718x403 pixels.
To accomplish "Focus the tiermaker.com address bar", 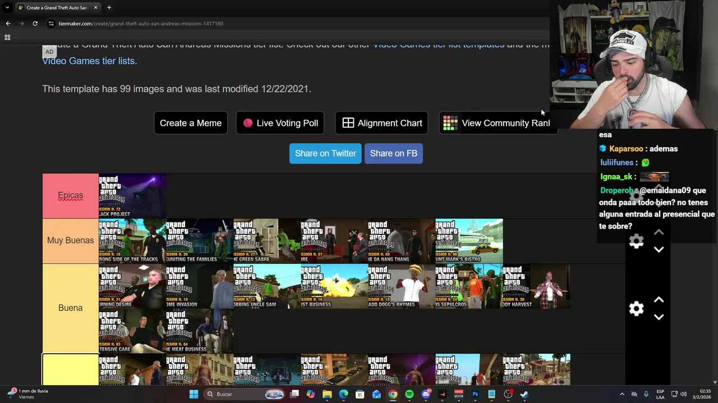I will coord(297,24).
